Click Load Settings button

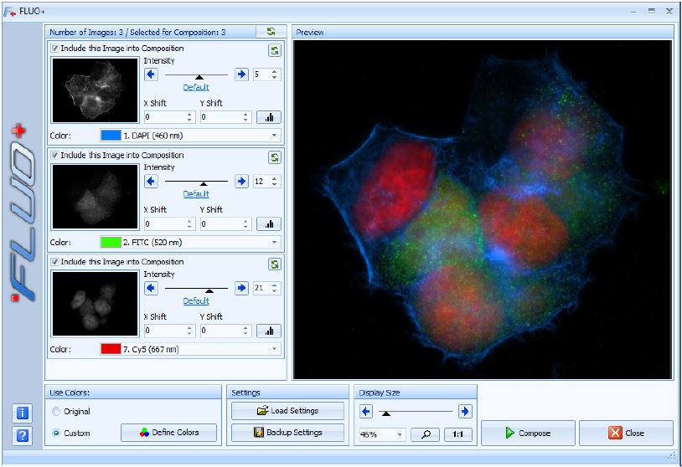[x=287, y=411]
